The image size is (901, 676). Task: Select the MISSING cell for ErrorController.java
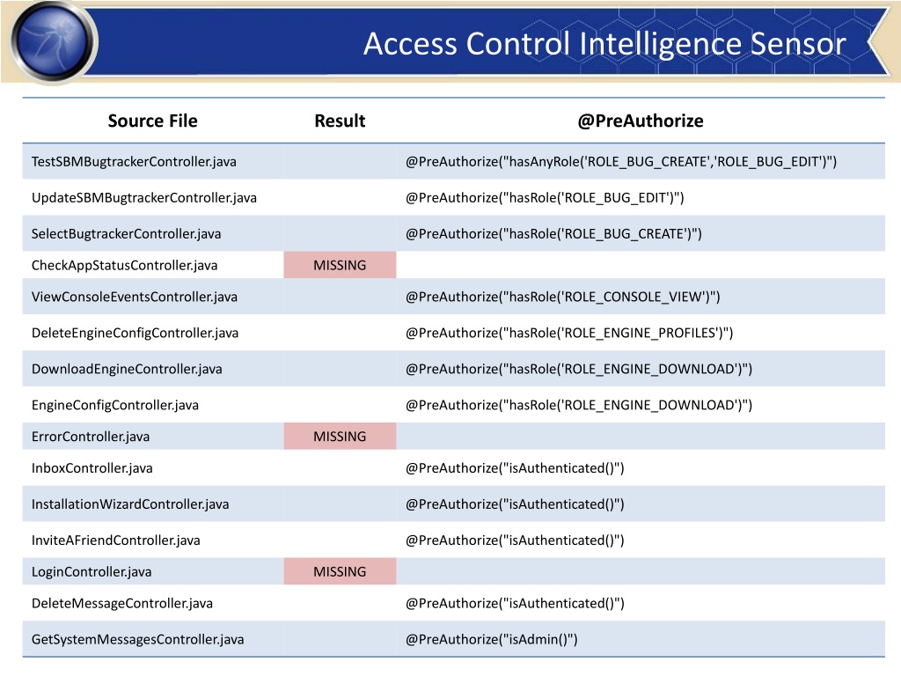(340, 437)
